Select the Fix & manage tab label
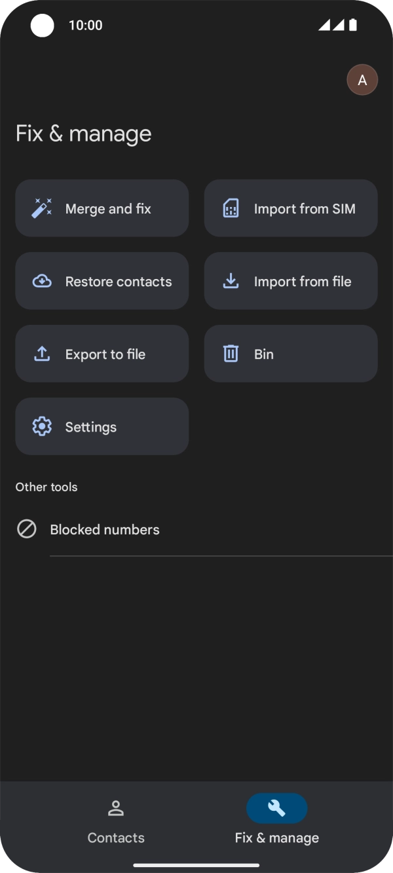This screenshot has width=393, height=873. [277, 838]
